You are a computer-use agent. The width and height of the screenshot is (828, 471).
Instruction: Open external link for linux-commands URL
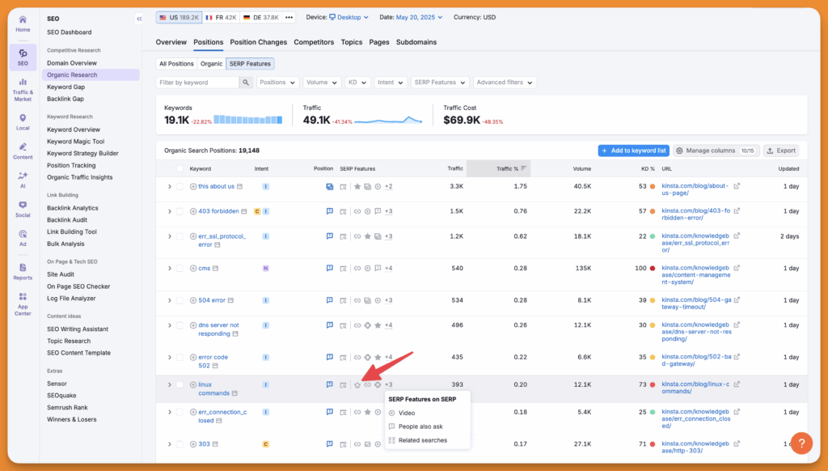[x=737, y=384]
